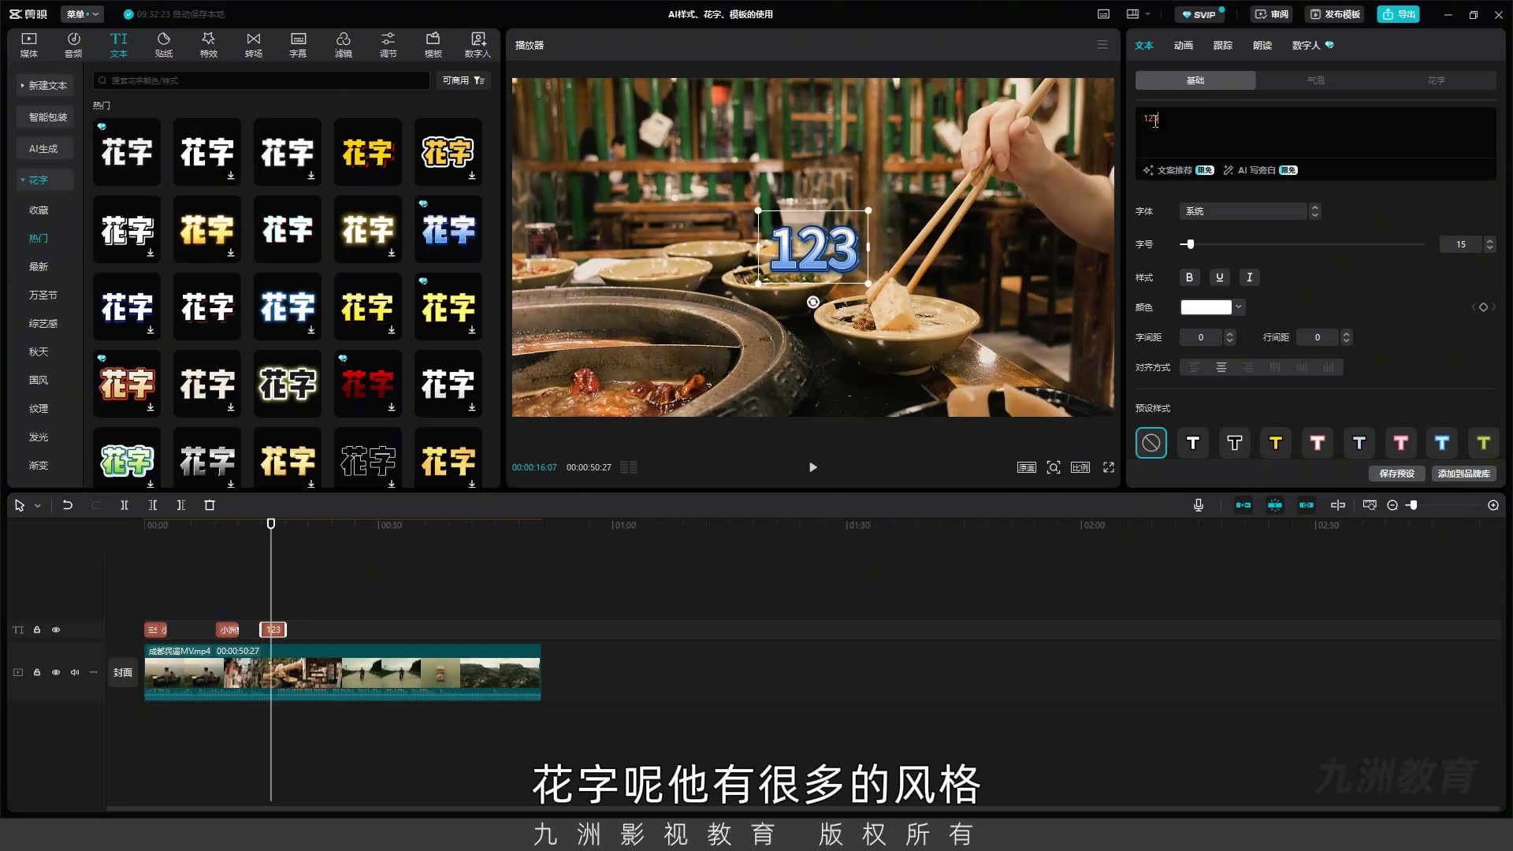Click the 发布模板 publish template button

tap(1335, 14)
